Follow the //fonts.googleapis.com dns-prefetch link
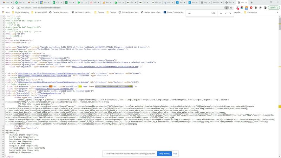Viewport: 281px width, 158px height. tap(49, 93)
